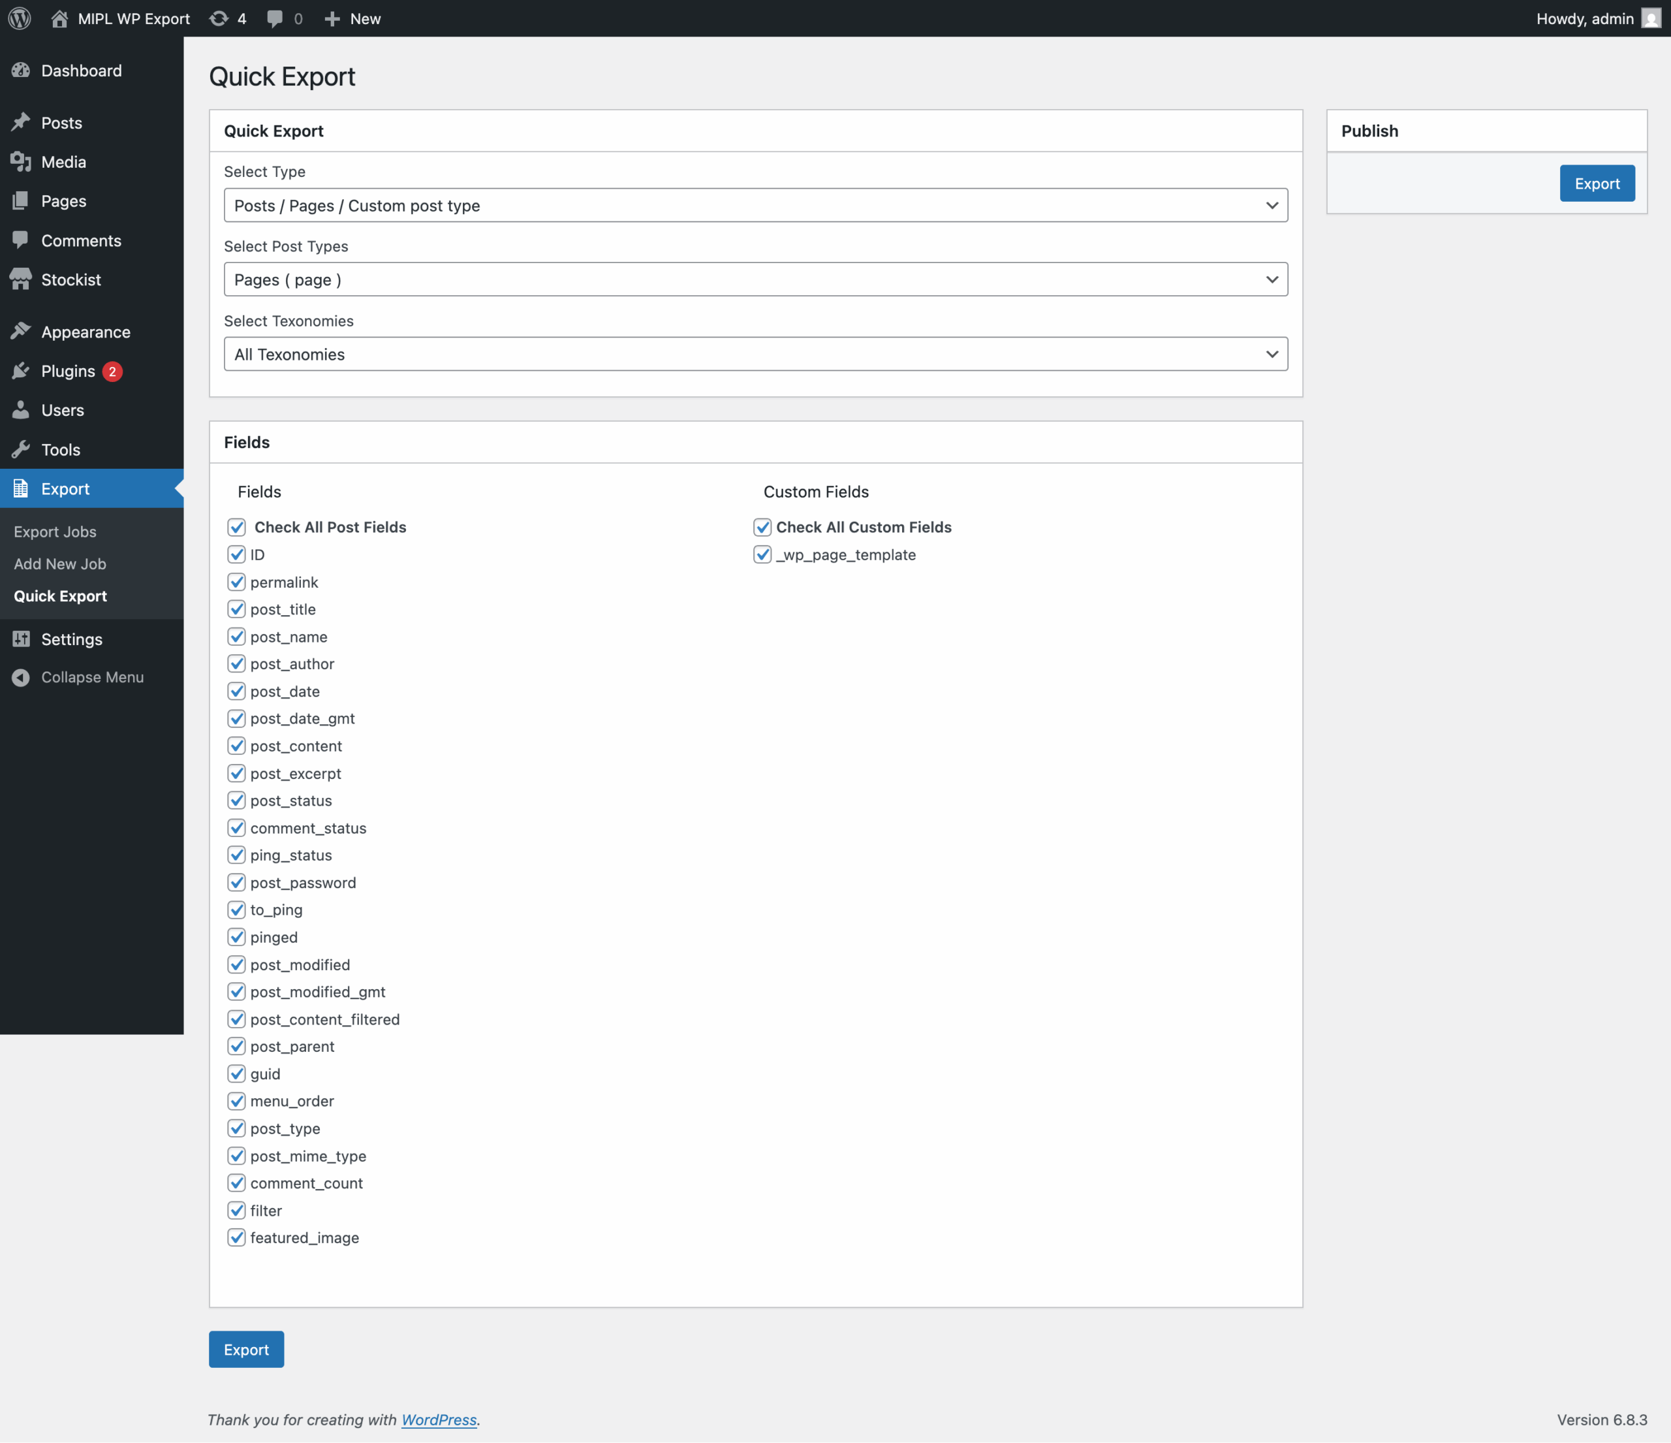Open the Plugins menu with update badge
This screenshot has height=1443, width=1671.
pos(68,371)
